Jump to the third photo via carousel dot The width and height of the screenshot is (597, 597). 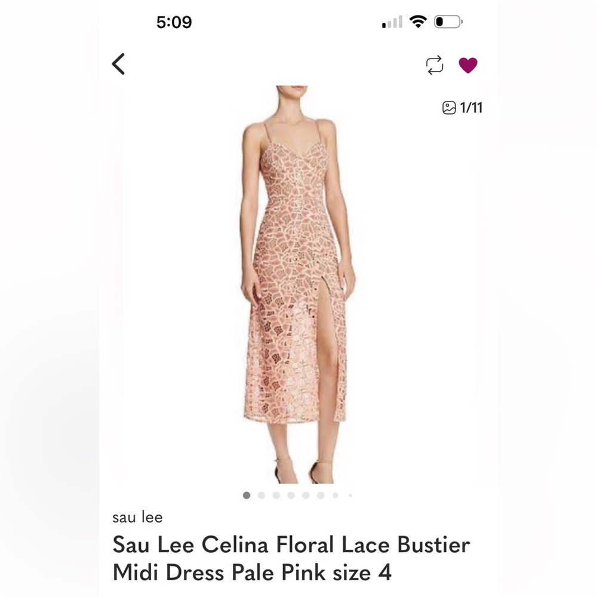point(276,496)
